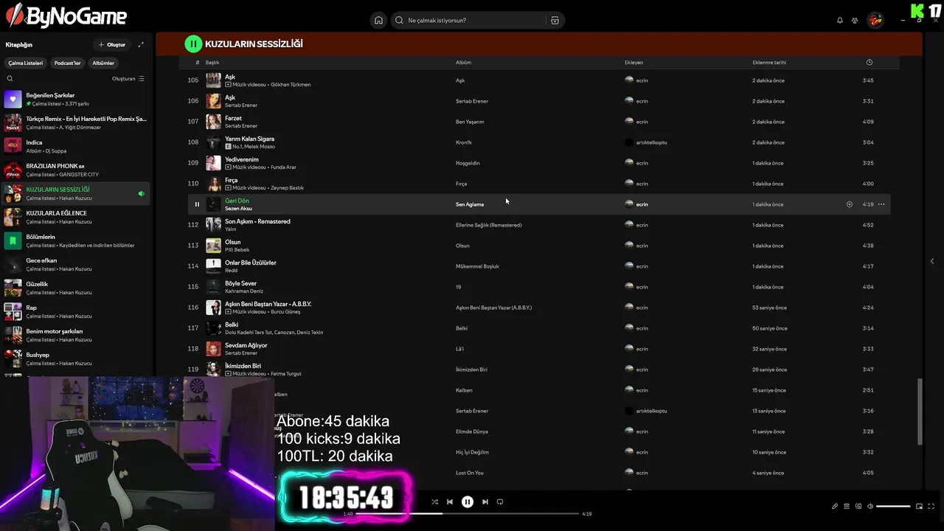The image size is (944, 531).
Task: Open Bölümlerin saved episodes
Action: [x=77, y=241]
